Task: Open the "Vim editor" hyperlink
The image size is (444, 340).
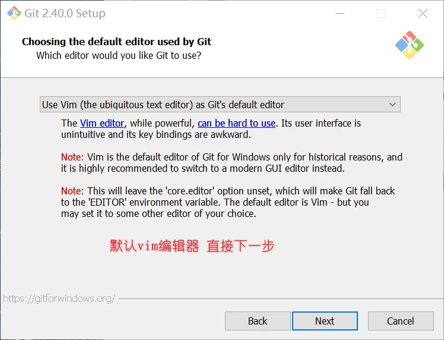Action: coord(102,123)
